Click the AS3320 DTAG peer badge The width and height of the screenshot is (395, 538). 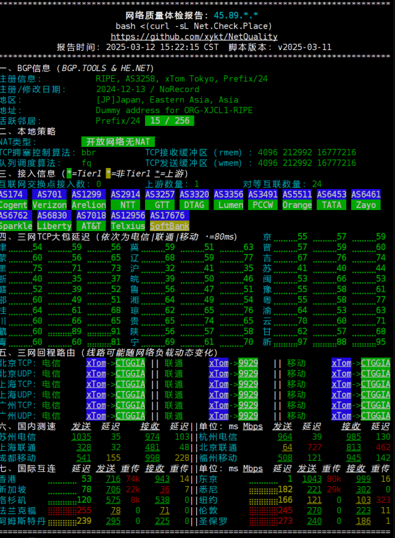tap(194, 200)
